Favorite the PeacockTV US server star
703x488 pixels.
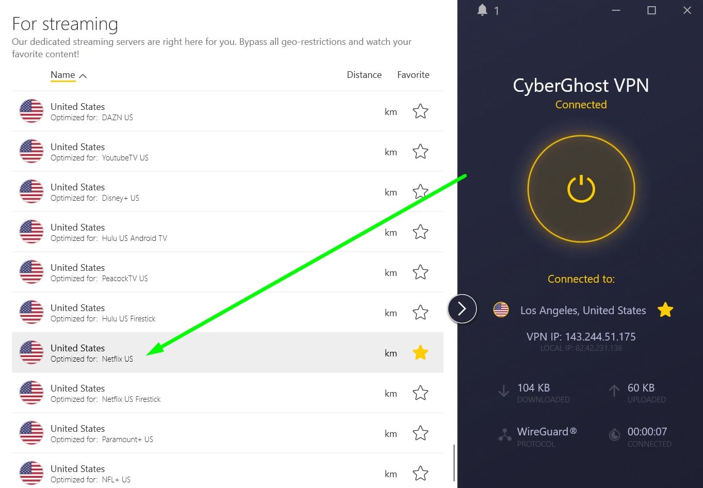pos(420,272)
